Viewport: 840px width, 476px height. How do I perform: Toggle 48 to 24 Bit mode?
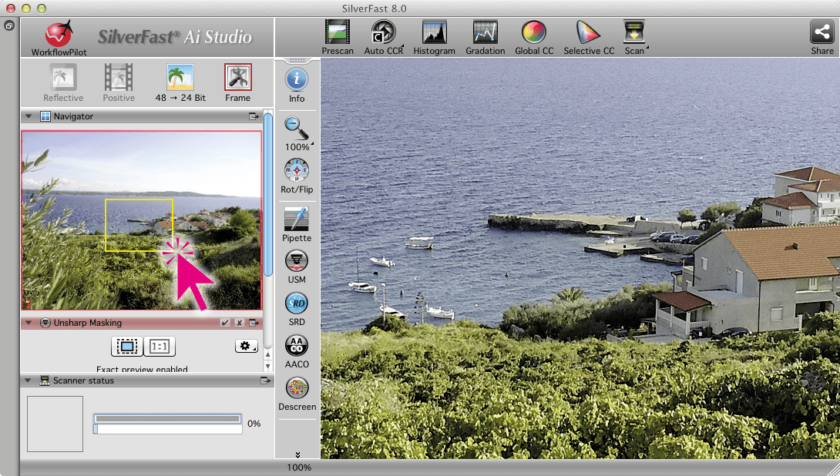[180, 82]
